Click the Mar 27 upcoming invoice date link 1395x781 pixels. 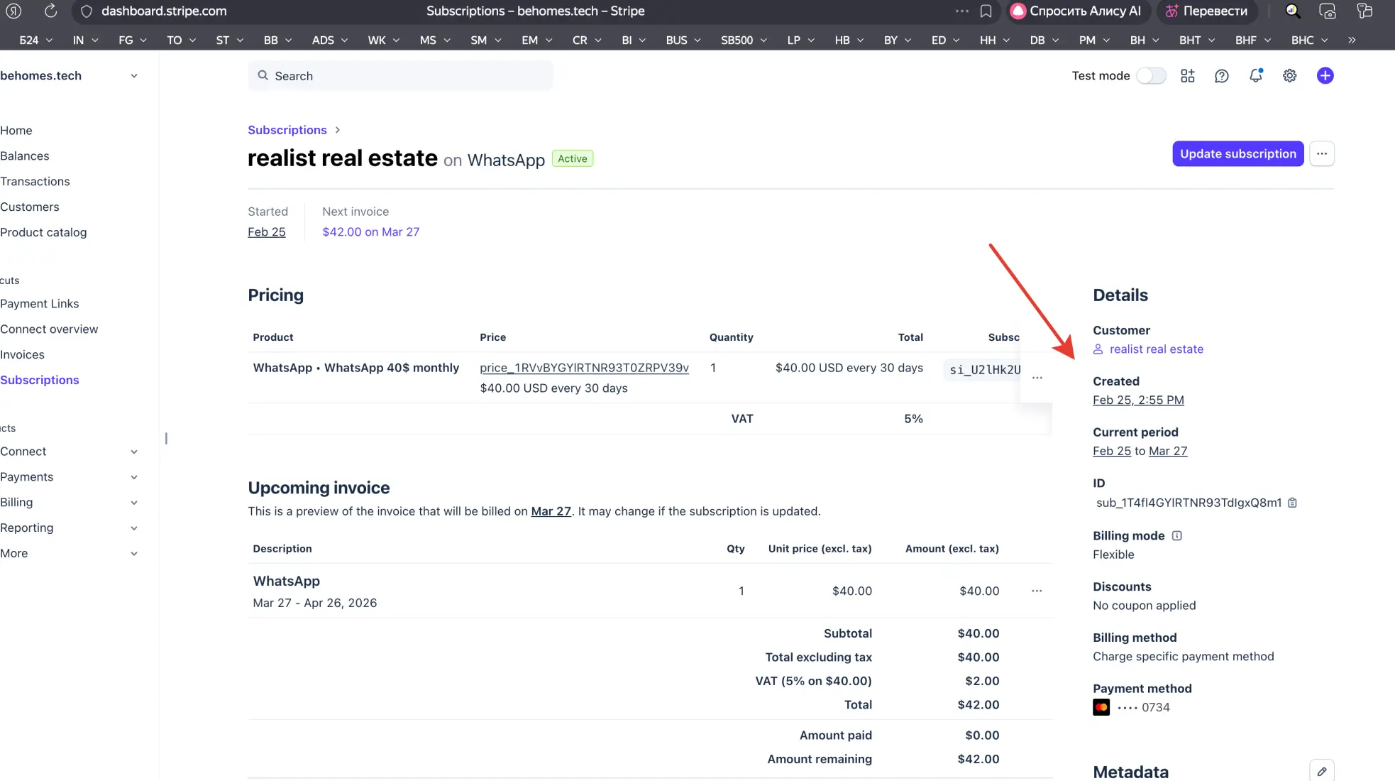point(551,511)
